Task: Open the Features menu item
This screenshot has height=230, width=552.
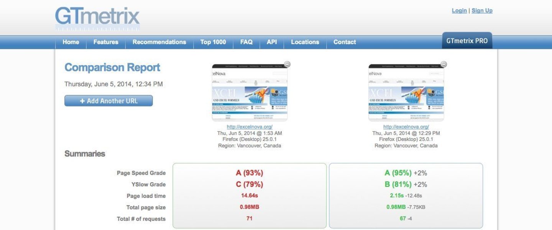Action: coord(106,42)
